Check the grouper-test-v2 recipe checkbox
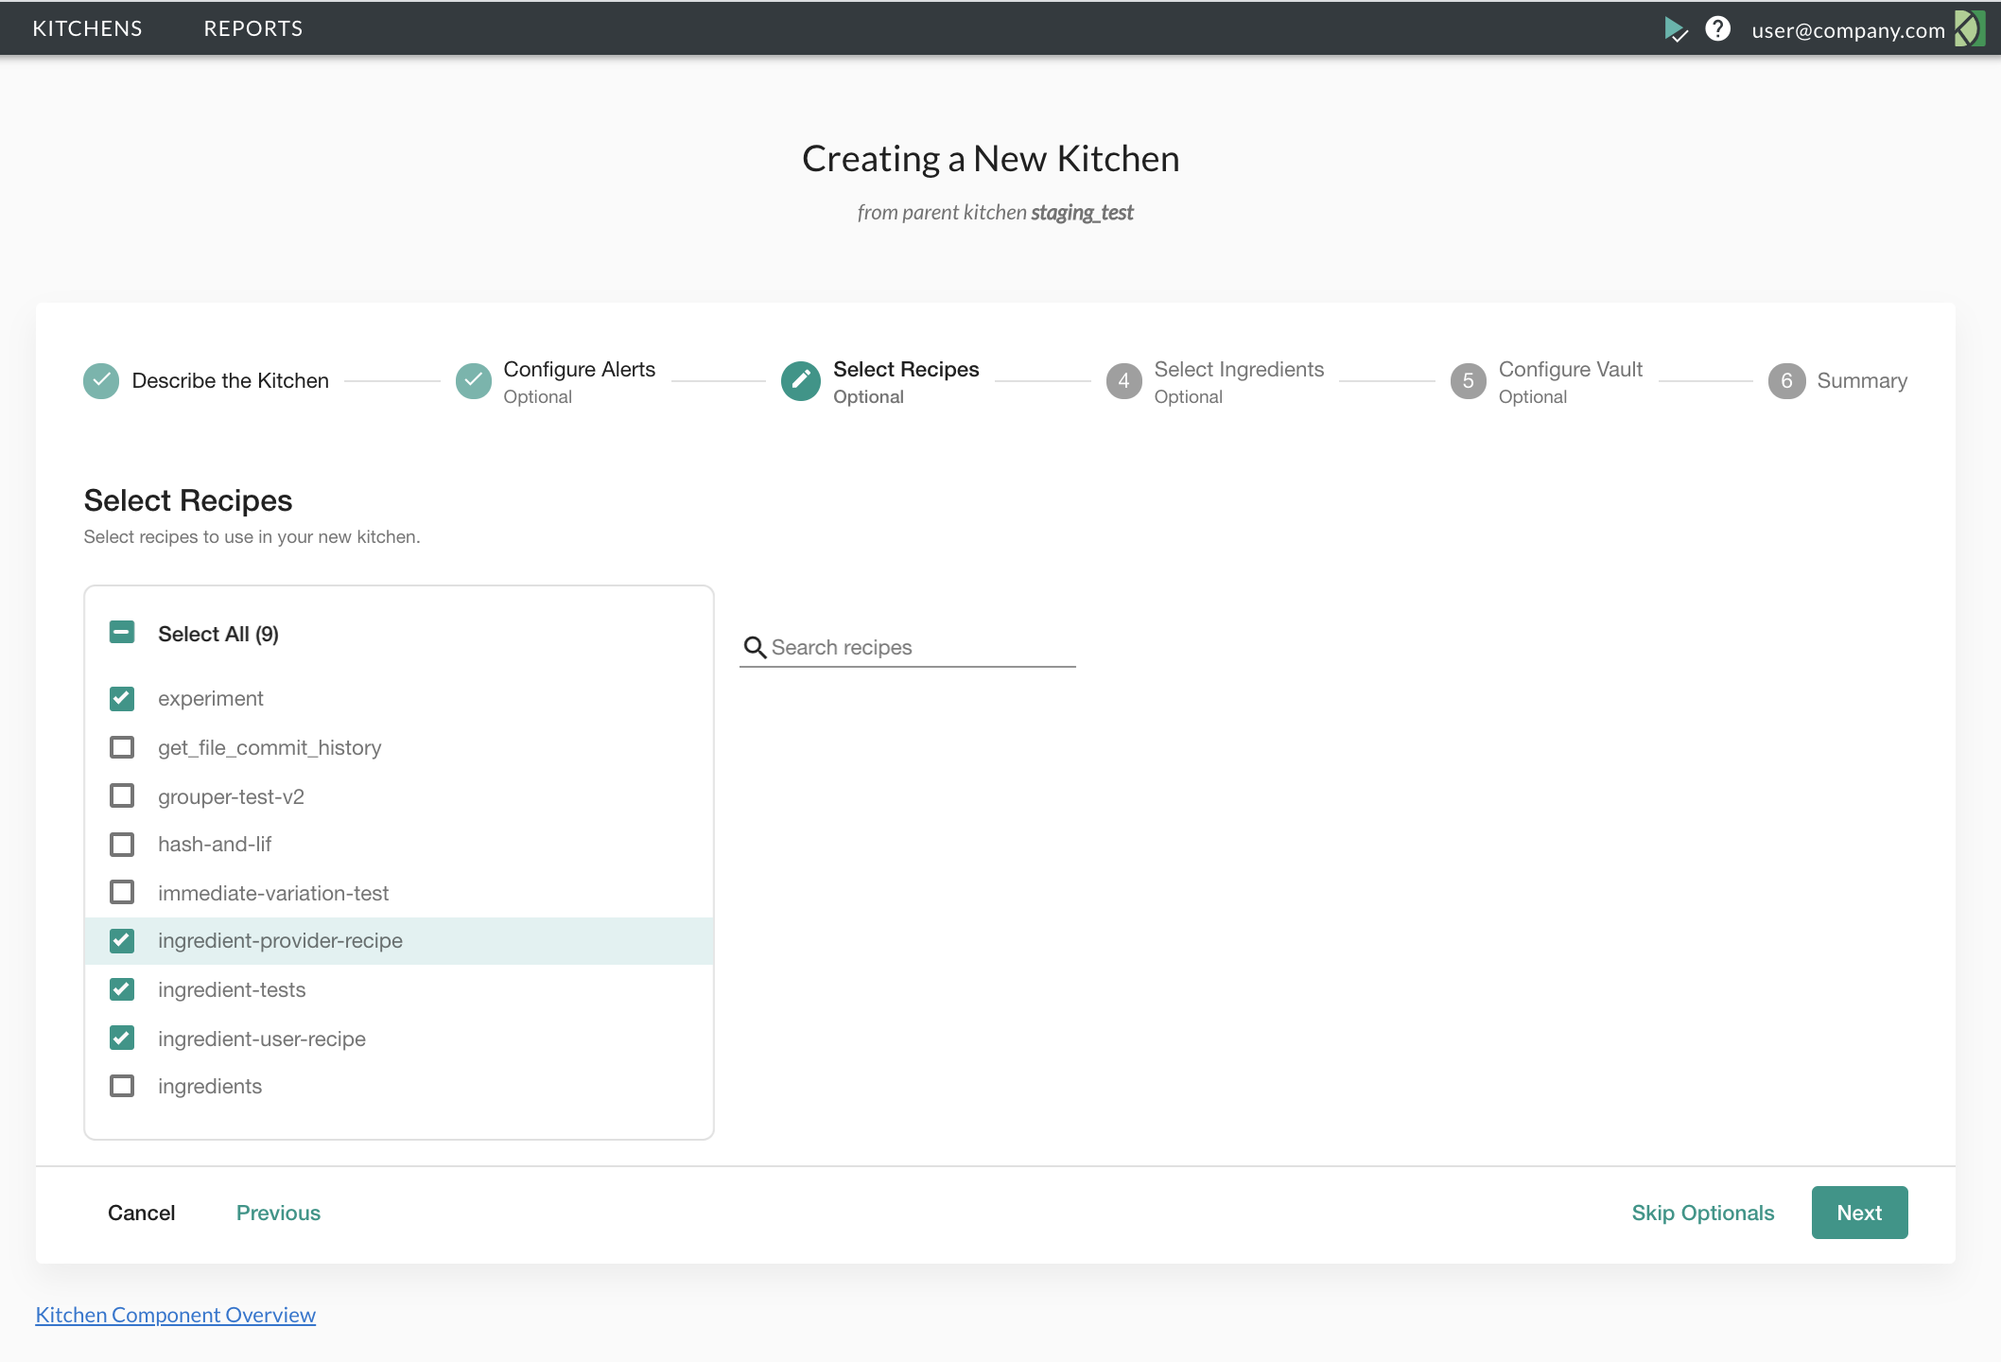 click(122, 795)
